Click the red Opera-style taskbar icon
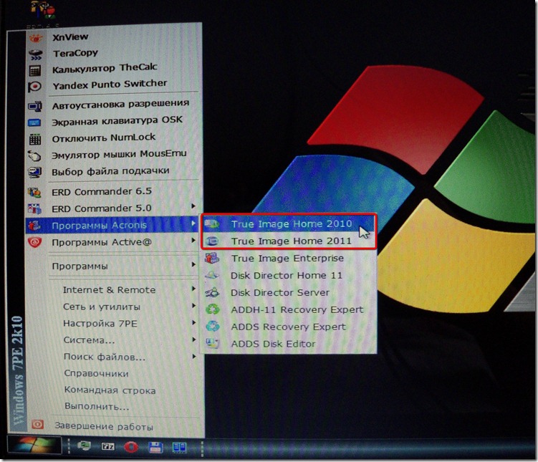 130,447
